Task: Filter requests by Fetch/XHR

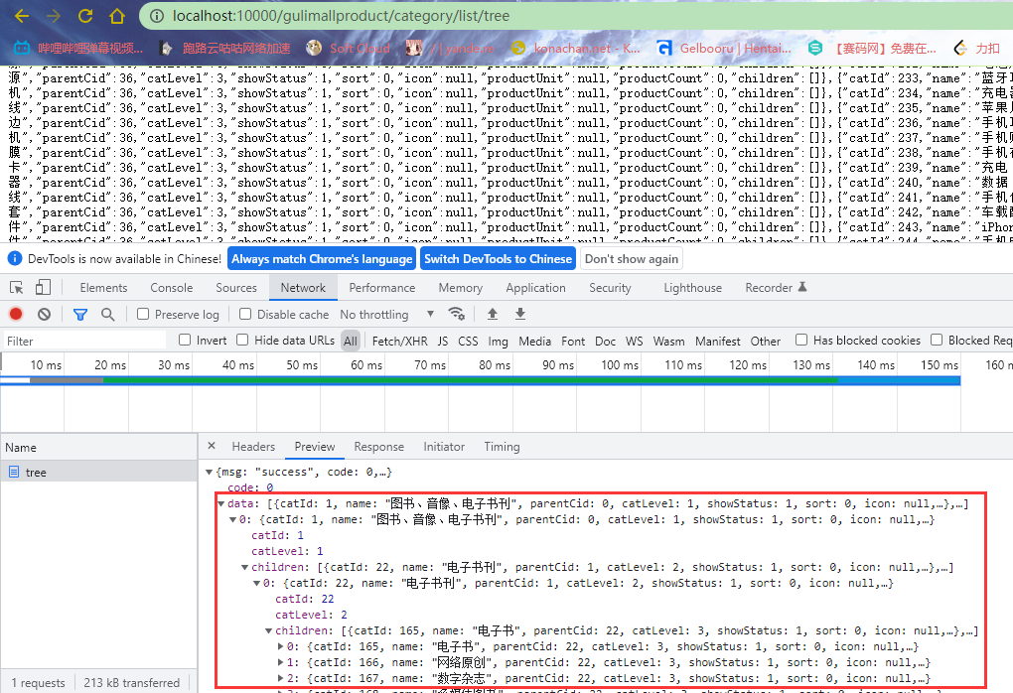Action: pos(400,341)
